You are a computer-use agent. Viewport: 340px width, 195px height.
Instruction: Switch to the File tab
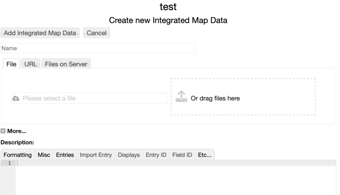pyautogui.click(x=11, y=64)
